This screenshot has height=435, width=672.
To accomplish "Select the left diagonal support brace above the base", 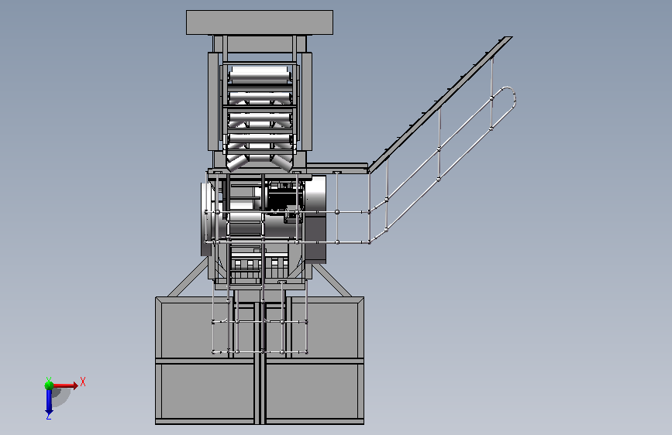I will (x=188, y=277).
